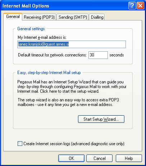Go to the Dialling tab
Image resolution: width=146 pixels, height=166 pixels.
97,17
